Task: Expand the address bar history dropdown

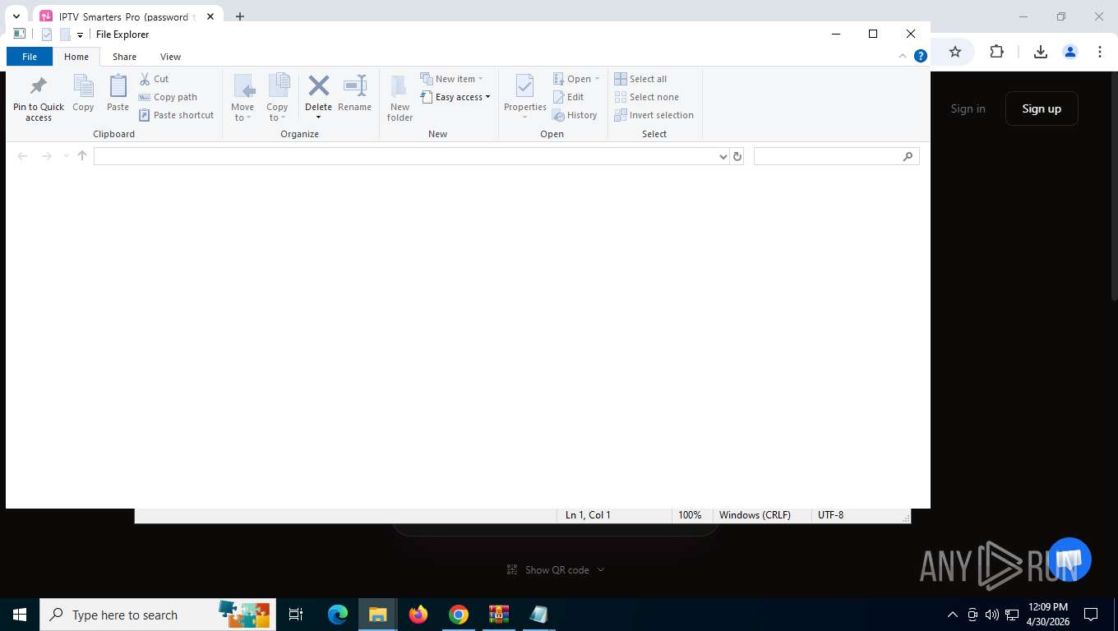Action: [723, 156]
